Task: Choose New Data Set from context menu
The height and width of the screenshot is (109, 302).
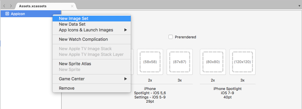Action: [x=92, y=24]
